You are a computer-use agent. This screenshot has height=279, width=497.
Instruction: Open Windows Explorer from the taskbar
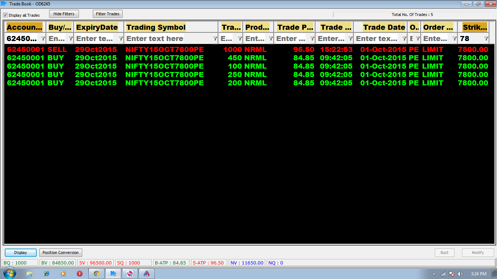(x=29, y=274)
